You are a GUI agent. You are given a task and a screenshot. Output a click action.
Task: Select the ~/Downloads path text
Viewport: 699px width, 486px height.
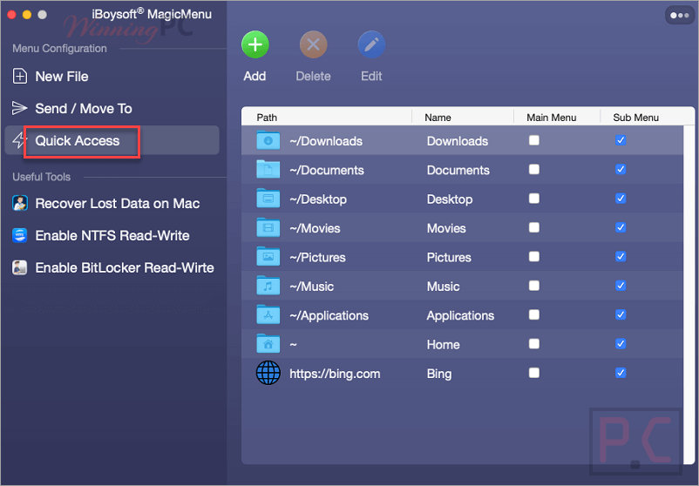click(326, 141)
